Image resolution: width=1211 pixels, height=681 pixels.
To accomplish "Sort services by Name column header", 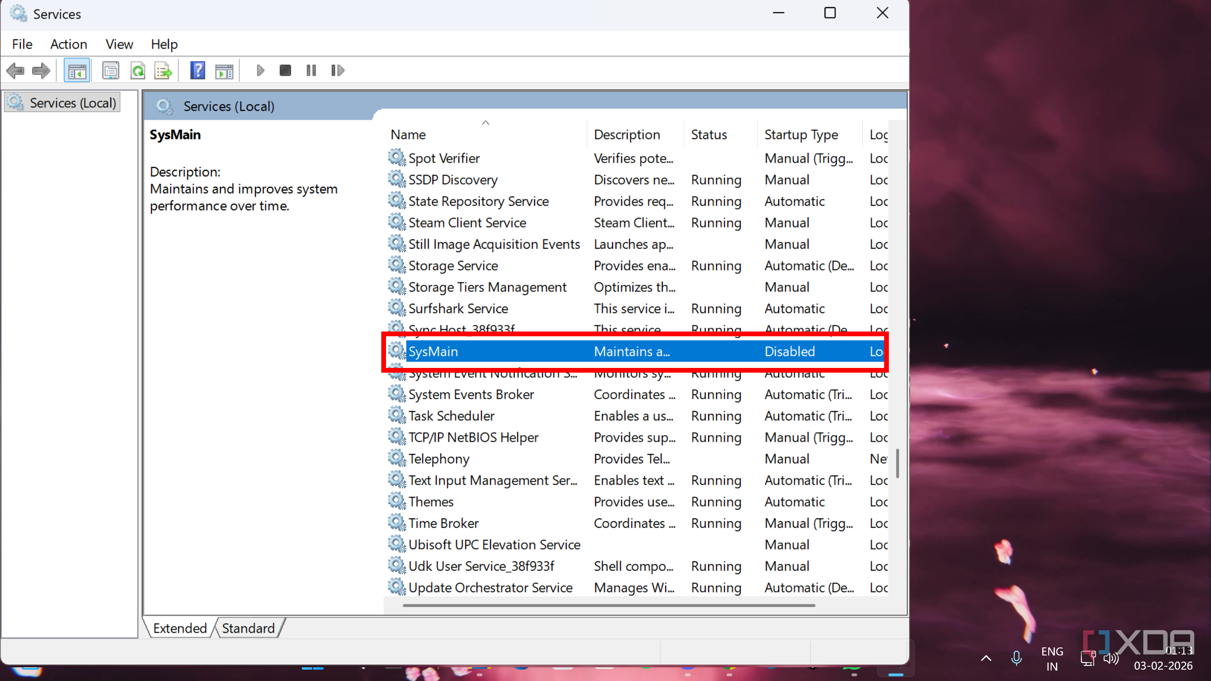I will [408, 135].
